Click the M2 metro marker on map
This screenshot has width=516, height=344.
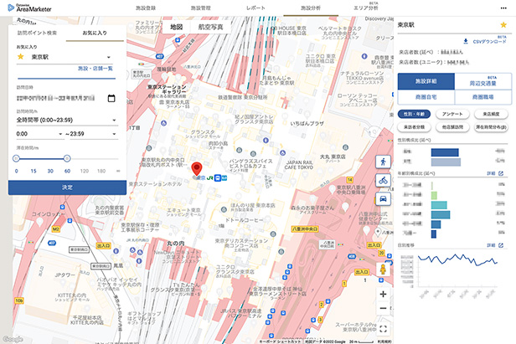(x=55, y=228)
